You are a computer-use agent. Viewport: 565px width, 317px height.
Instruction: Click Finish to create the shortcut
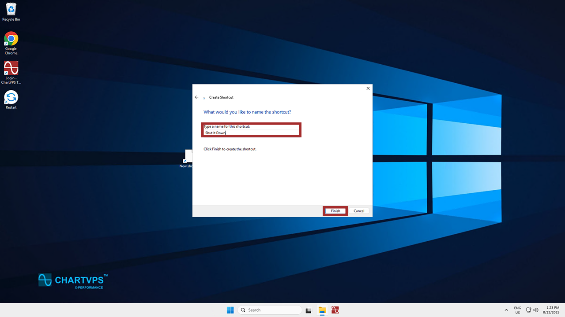(x=335, y=211)
